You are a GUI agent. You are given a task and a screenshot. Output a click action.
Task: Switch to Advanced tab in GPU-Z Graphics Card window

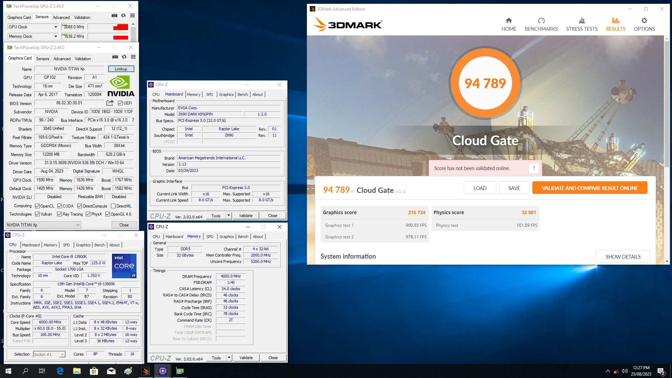pos(62,58)
